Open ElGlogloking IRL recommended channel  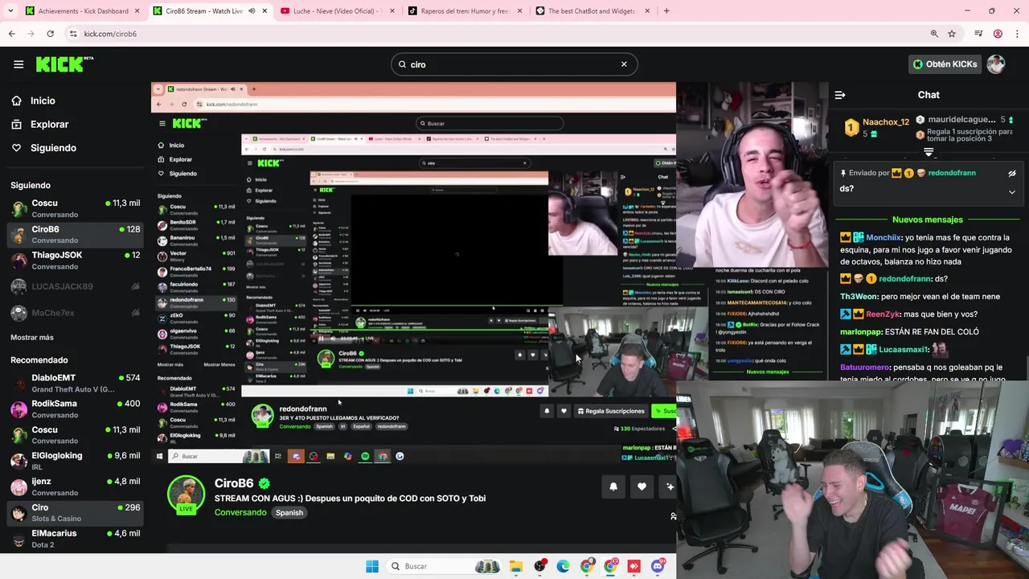click(76, 461)
